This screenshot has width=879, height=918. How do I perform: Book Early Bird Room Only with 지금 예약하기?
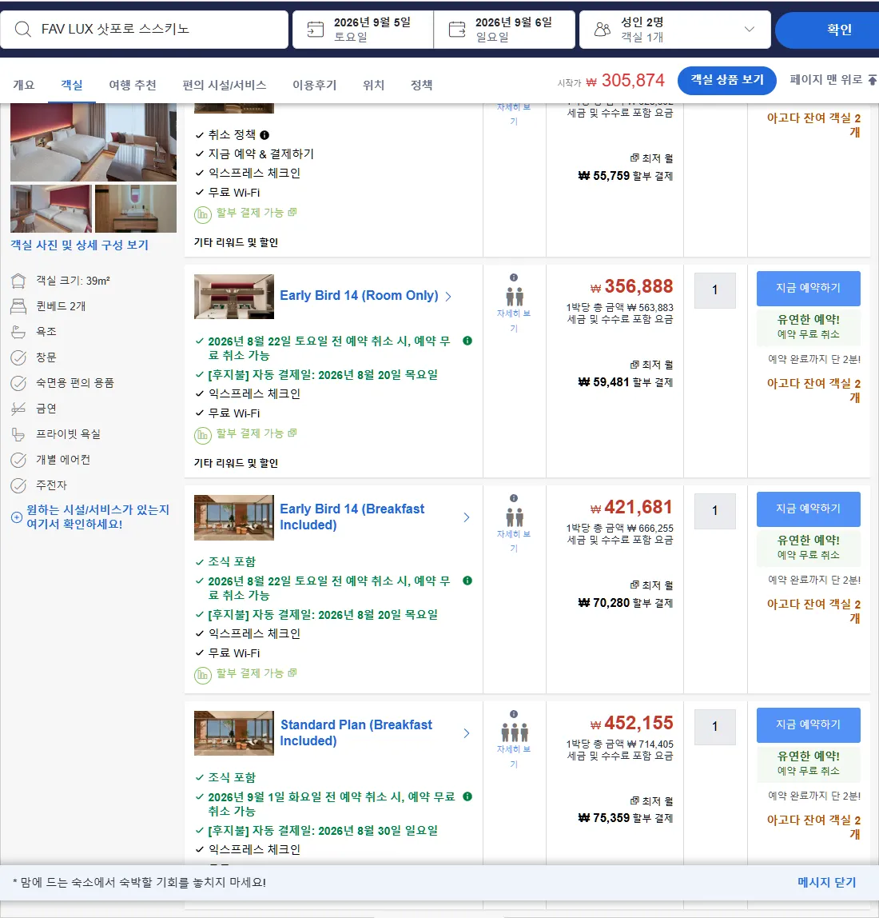click(x=808, y=289)
